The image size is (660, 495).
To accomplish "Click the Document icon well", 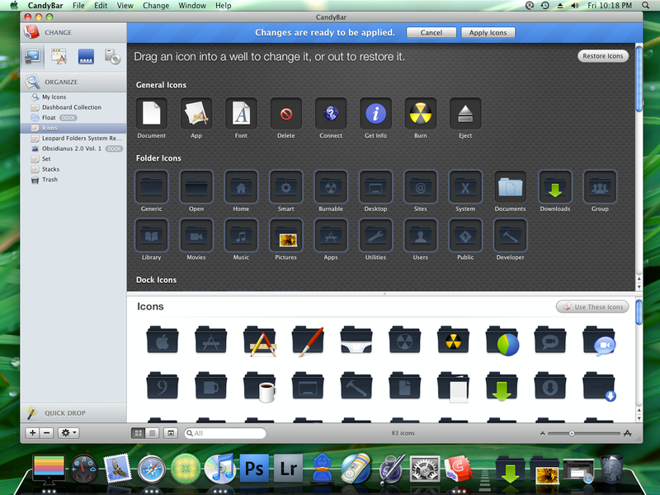I will pyautogui.click(x=152, y=114).
